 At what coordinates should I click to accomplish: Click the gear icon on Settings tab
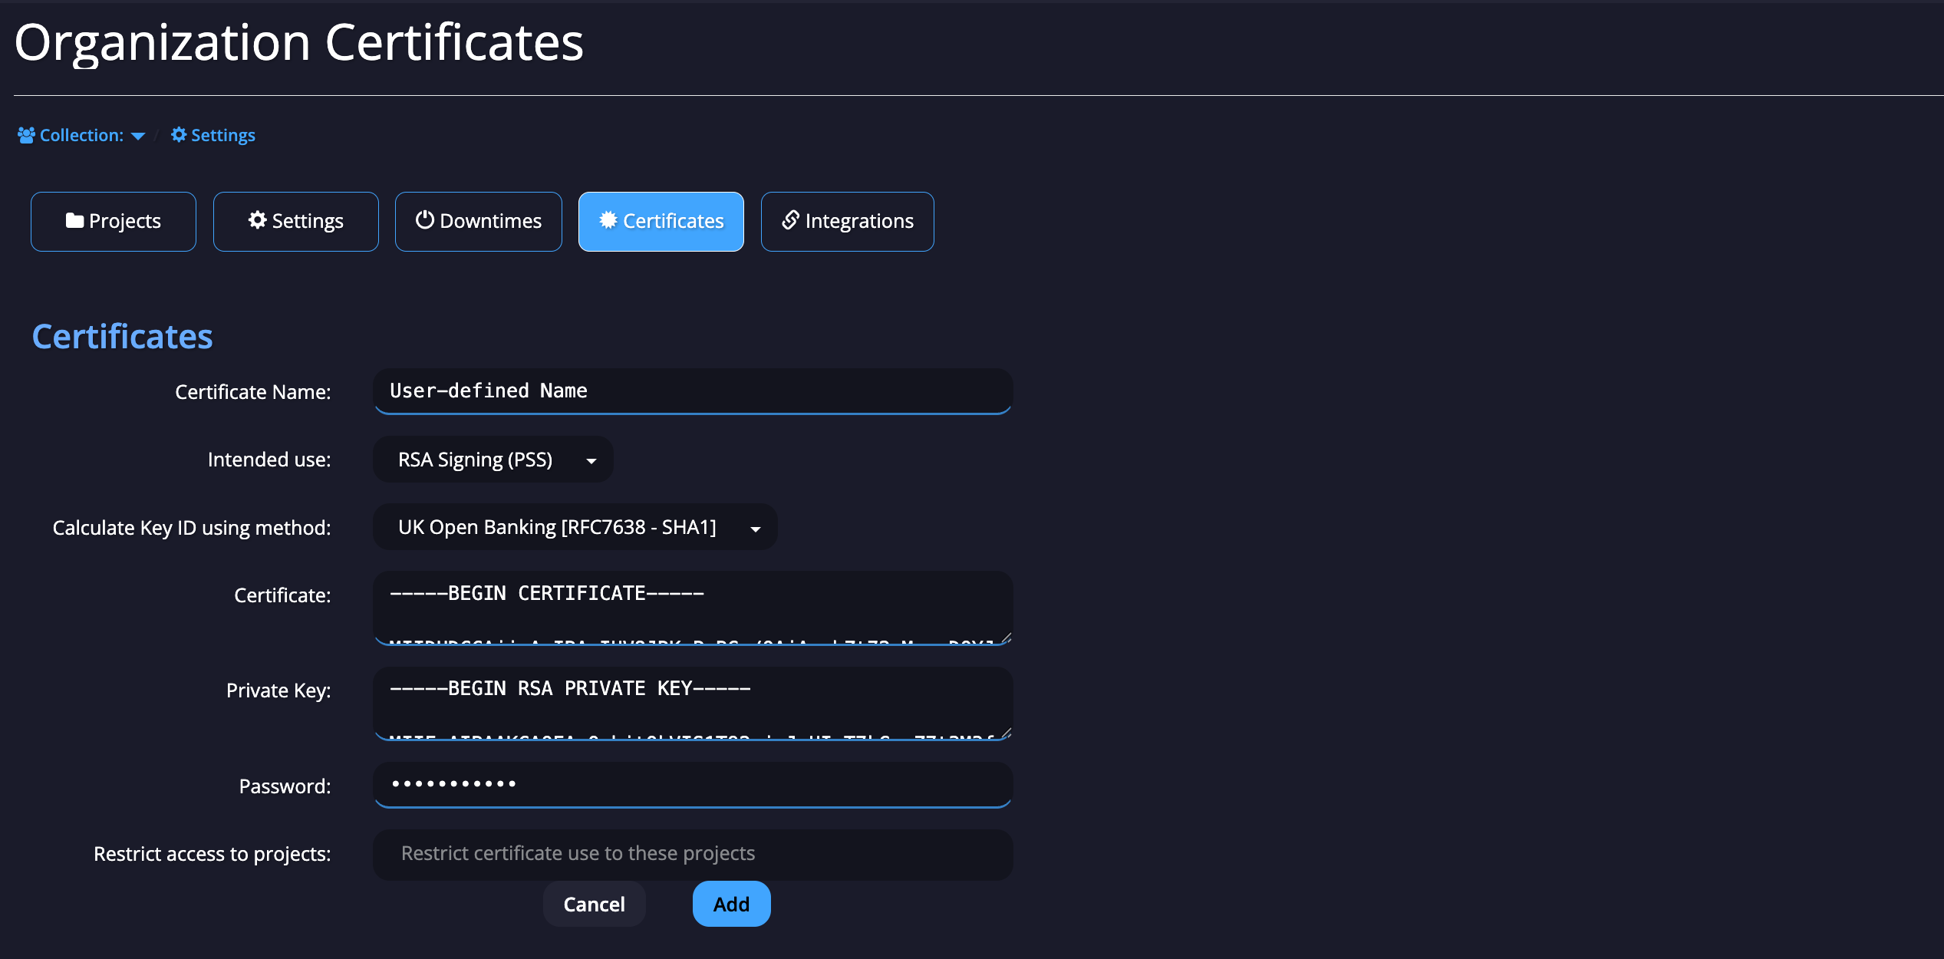click(258, 220)
